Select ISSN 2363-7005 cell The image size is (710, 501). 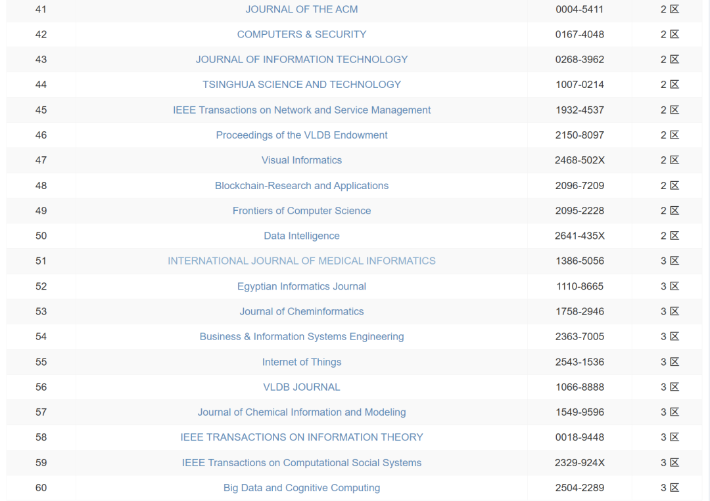[x=580, y=336]
